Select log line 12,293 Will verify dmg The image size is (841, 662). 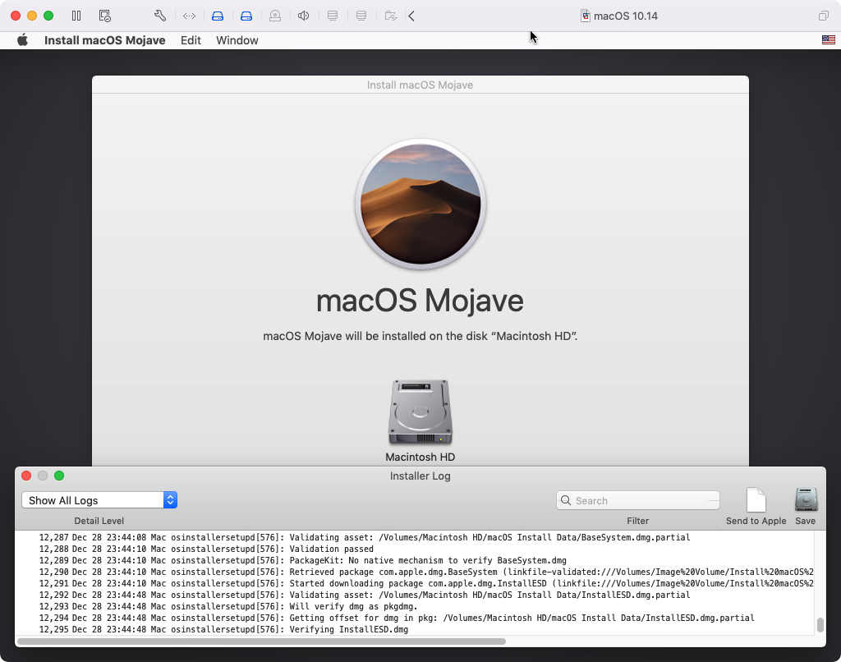click(x=414, y=606)
